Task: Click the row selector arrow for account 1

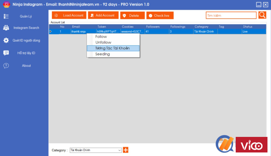Action: (x=51, y=31)
